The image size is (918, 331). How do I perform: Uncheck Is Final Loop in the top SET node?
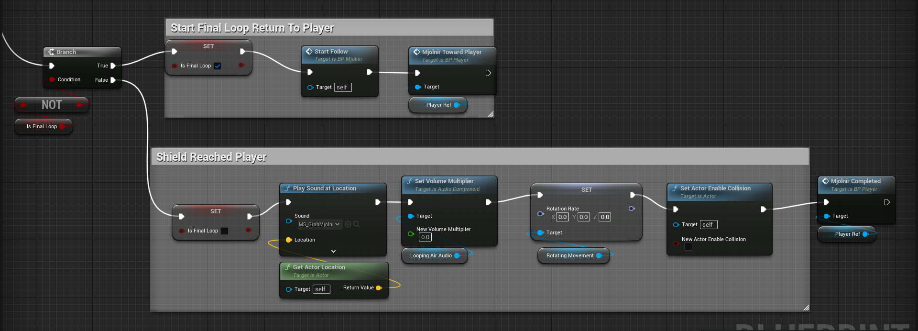[217, 66]
